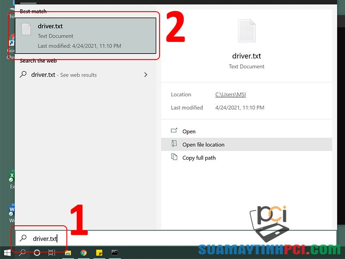
Task: Choose Copy full path action
Action: point(246,158)
